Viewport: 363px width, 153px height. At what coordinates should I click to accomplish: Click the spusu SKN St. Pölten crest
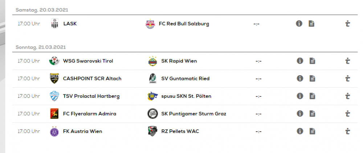(152, 96)
